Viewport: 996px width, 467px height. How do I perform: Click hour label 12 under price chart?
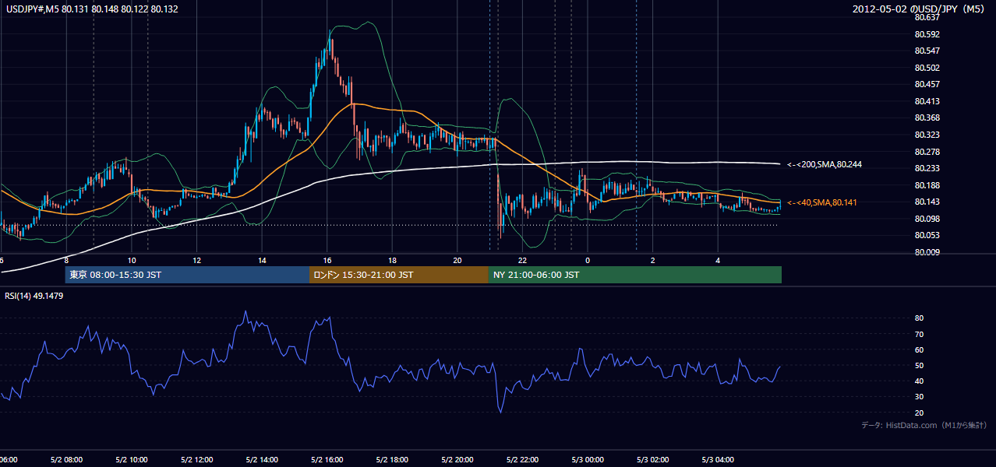click(196, 260)
